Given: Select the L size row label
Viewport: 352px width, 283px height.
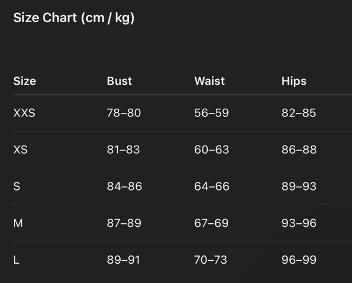Looking at the screenshot, I should click(16, 260).
